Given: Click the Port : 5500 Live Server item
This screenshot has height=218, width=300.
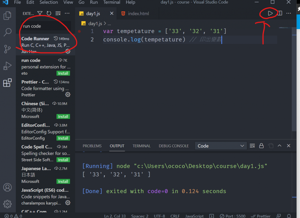Looking at the screenshot, I should coord(232,216).
